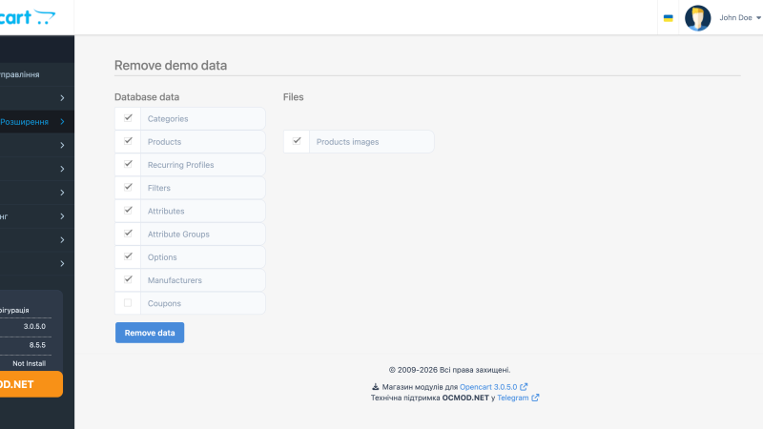Click the download icon before Магазин модулів
This screenshot has height=429, width=763.
pyautogui.click(x=375, y=387)
